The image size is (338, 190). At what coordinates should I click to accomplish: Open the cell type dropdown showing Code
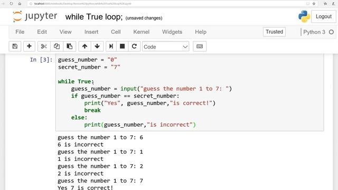(165, 46)
